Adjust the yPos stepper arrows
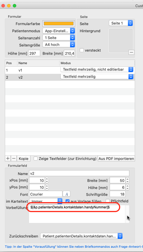This screenshot has width=143, height=252. point(47,187)
